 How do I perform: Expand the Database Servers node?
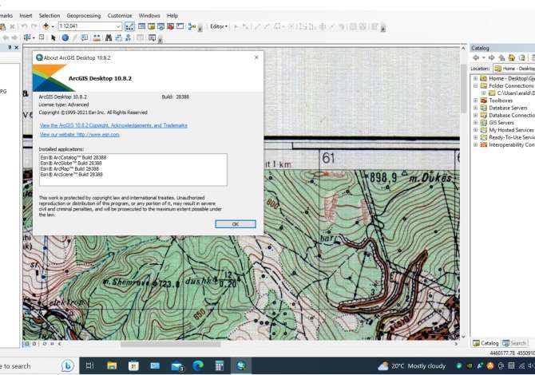point(475,108)
